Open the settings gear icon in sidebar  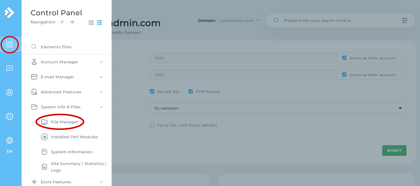[10, 116]
